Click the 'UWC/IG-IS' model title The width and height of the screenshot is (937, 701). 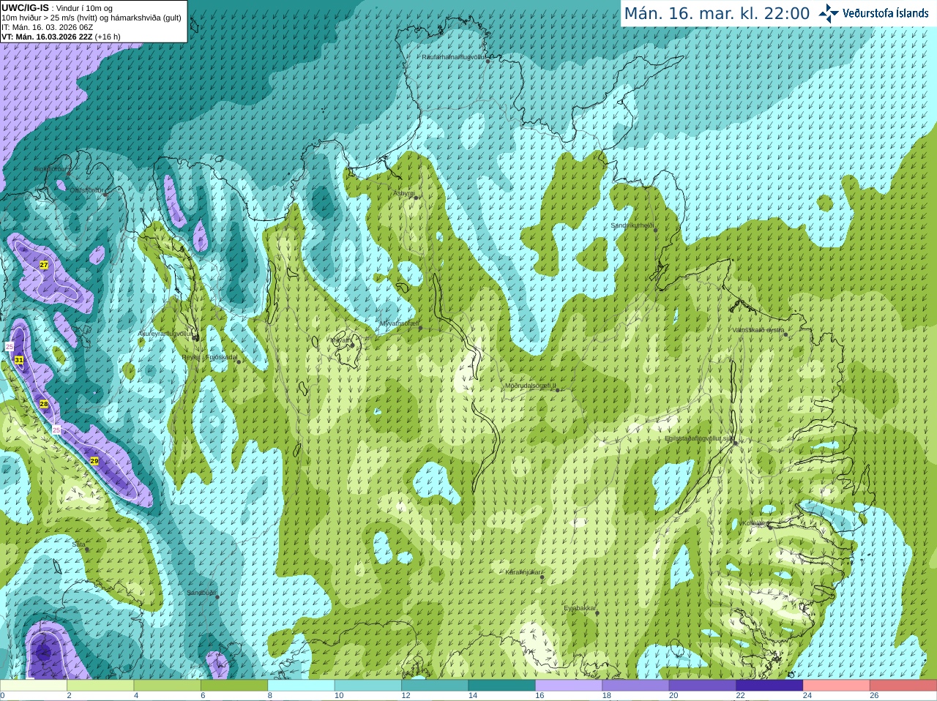(25, 8)
